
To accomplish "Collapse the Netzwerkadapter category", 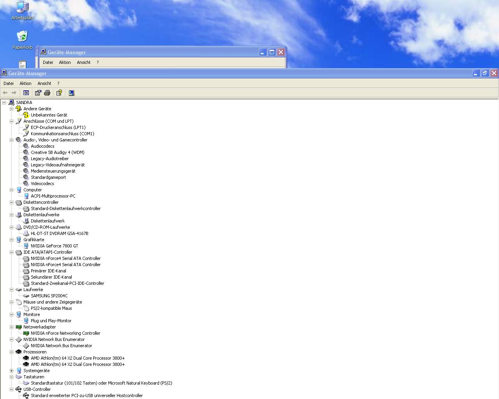I will pyautogui.click(x=11, y=327).
